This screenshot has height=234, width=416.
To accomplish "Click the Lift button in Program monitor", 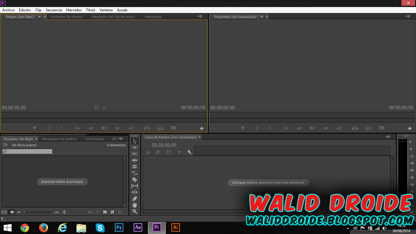I will 355,128.
